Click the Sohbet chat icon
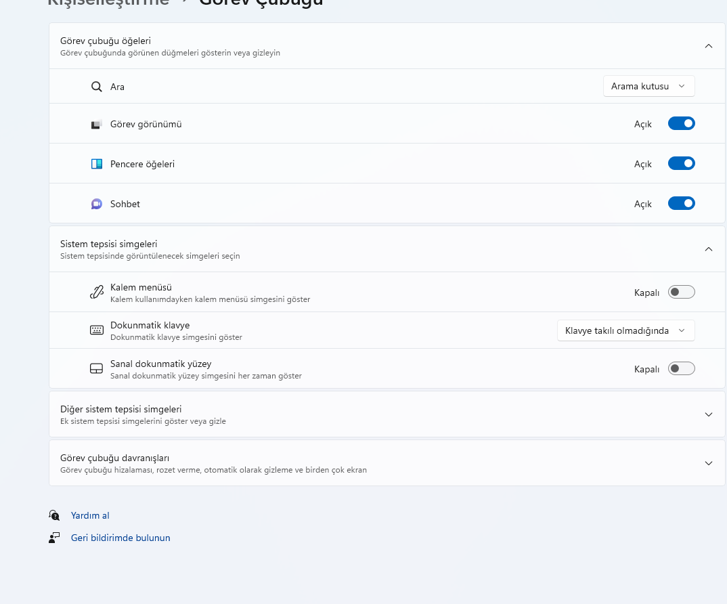Screen dimensions: 727x604 click(96, 204)
